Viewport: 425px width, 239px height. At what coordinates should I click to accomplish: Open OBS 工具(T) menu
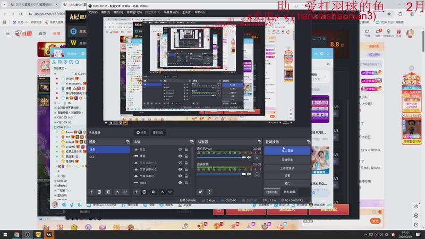coord(186,12)
